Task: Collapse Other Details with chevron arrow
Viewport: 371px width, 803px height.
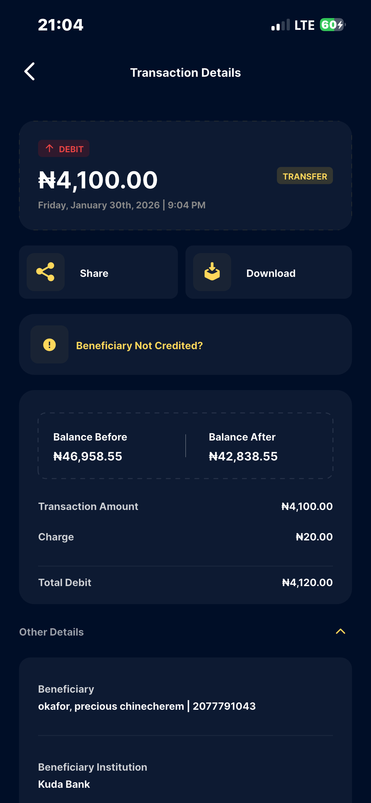Action: pyautogui.click(x=340, y=631)
